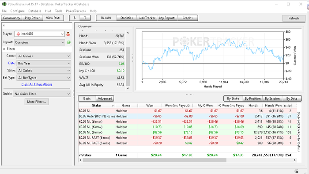Open the Database menu

click(x=35, y=11)
